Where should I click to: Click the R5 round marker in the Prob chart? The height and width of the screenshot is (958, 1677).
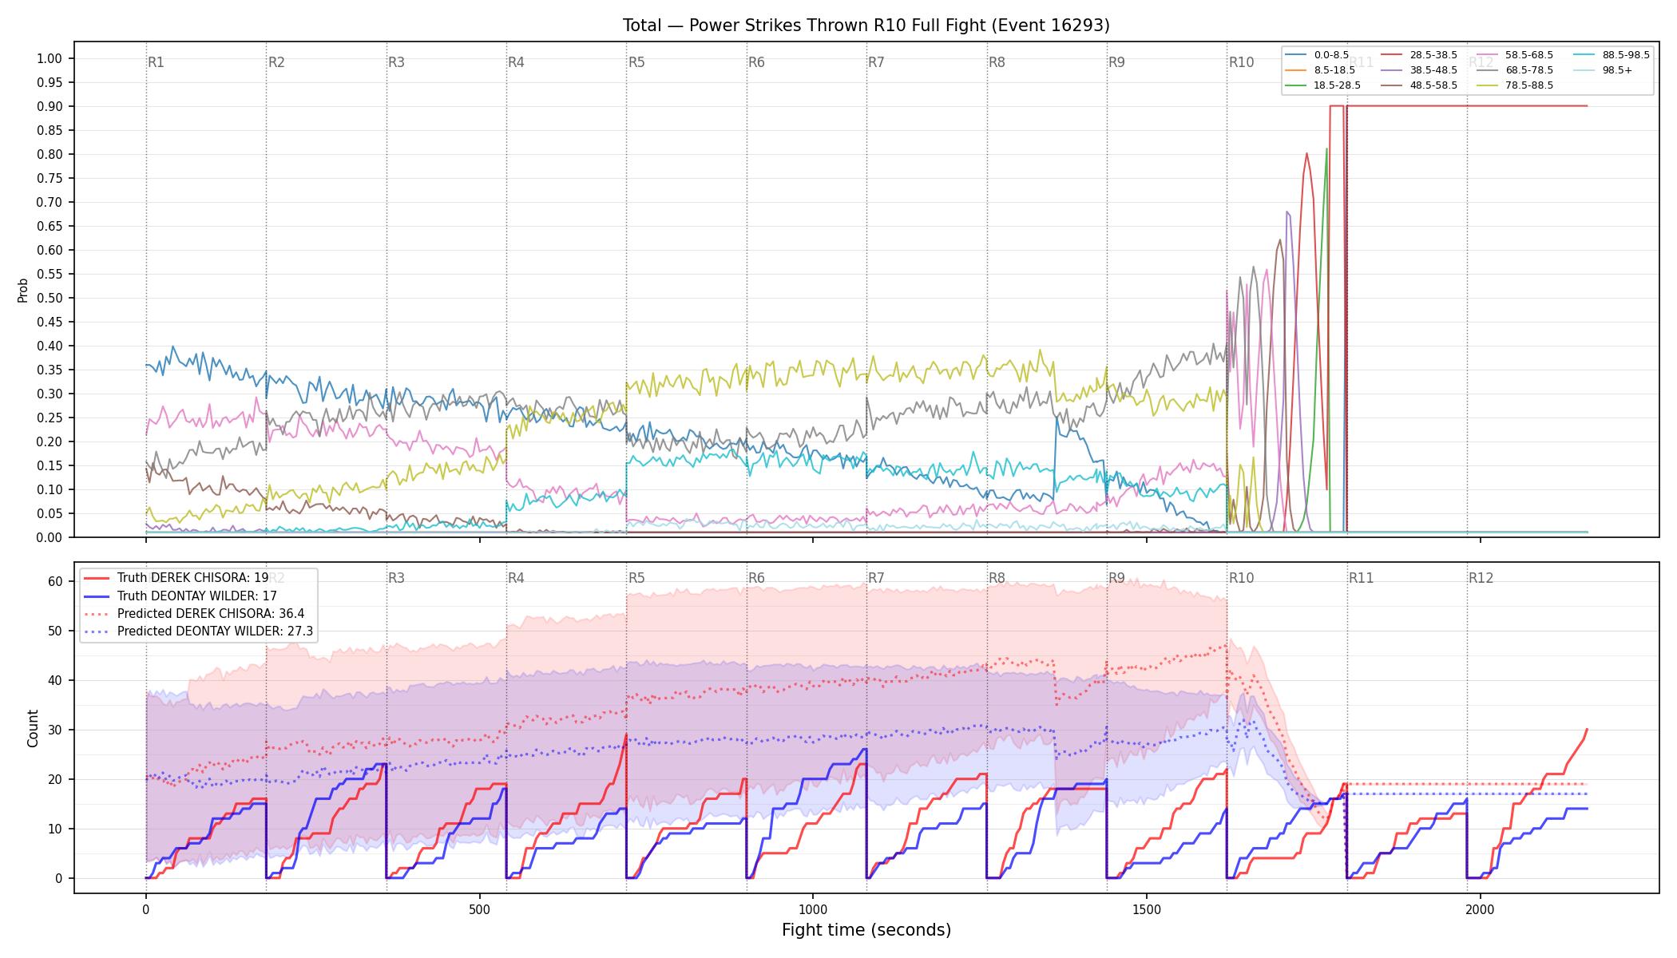[636, 62]
